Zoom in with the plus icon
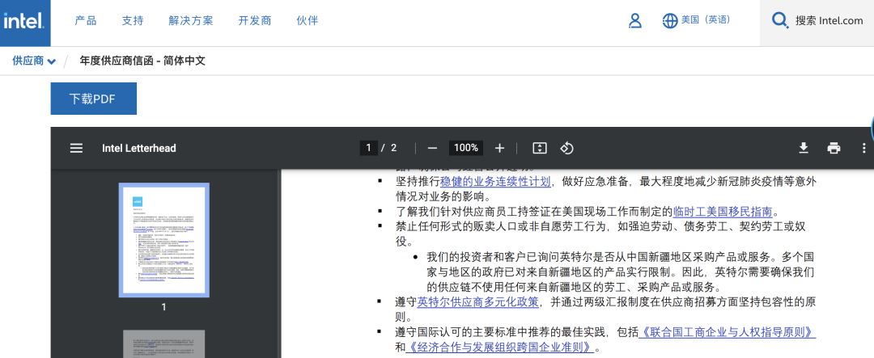The width and height of the screenshot is (874, 358). point(499,148)
